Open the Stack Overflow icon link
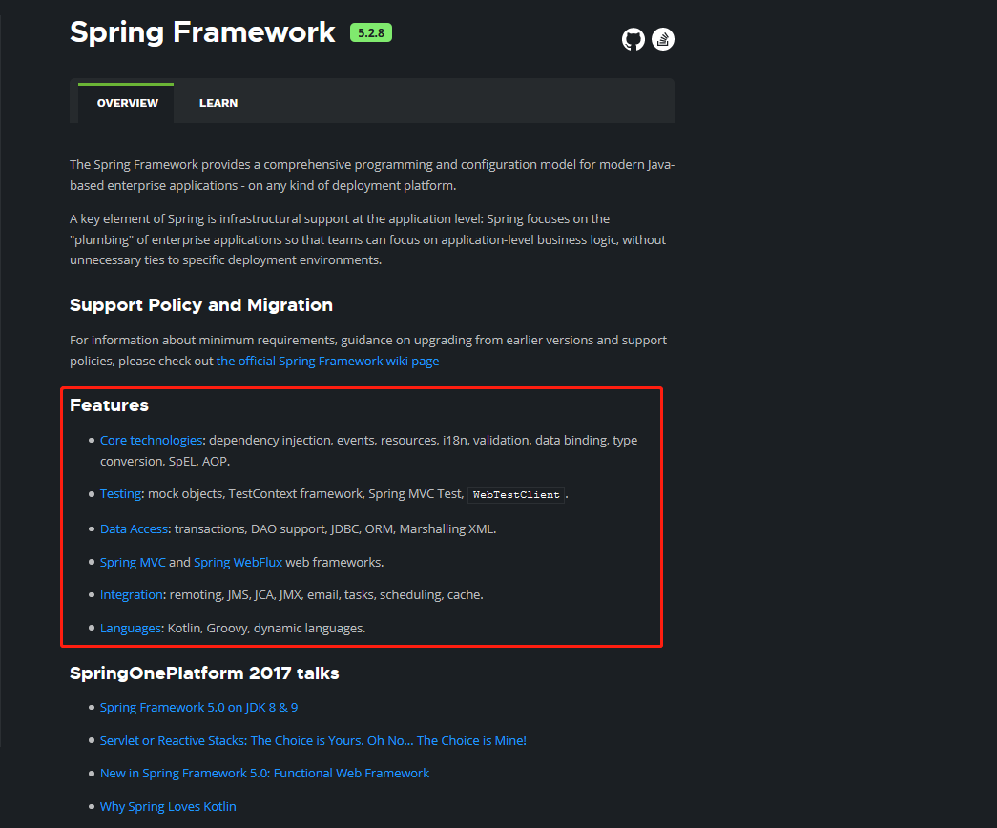997x828 pixels. 662,39
